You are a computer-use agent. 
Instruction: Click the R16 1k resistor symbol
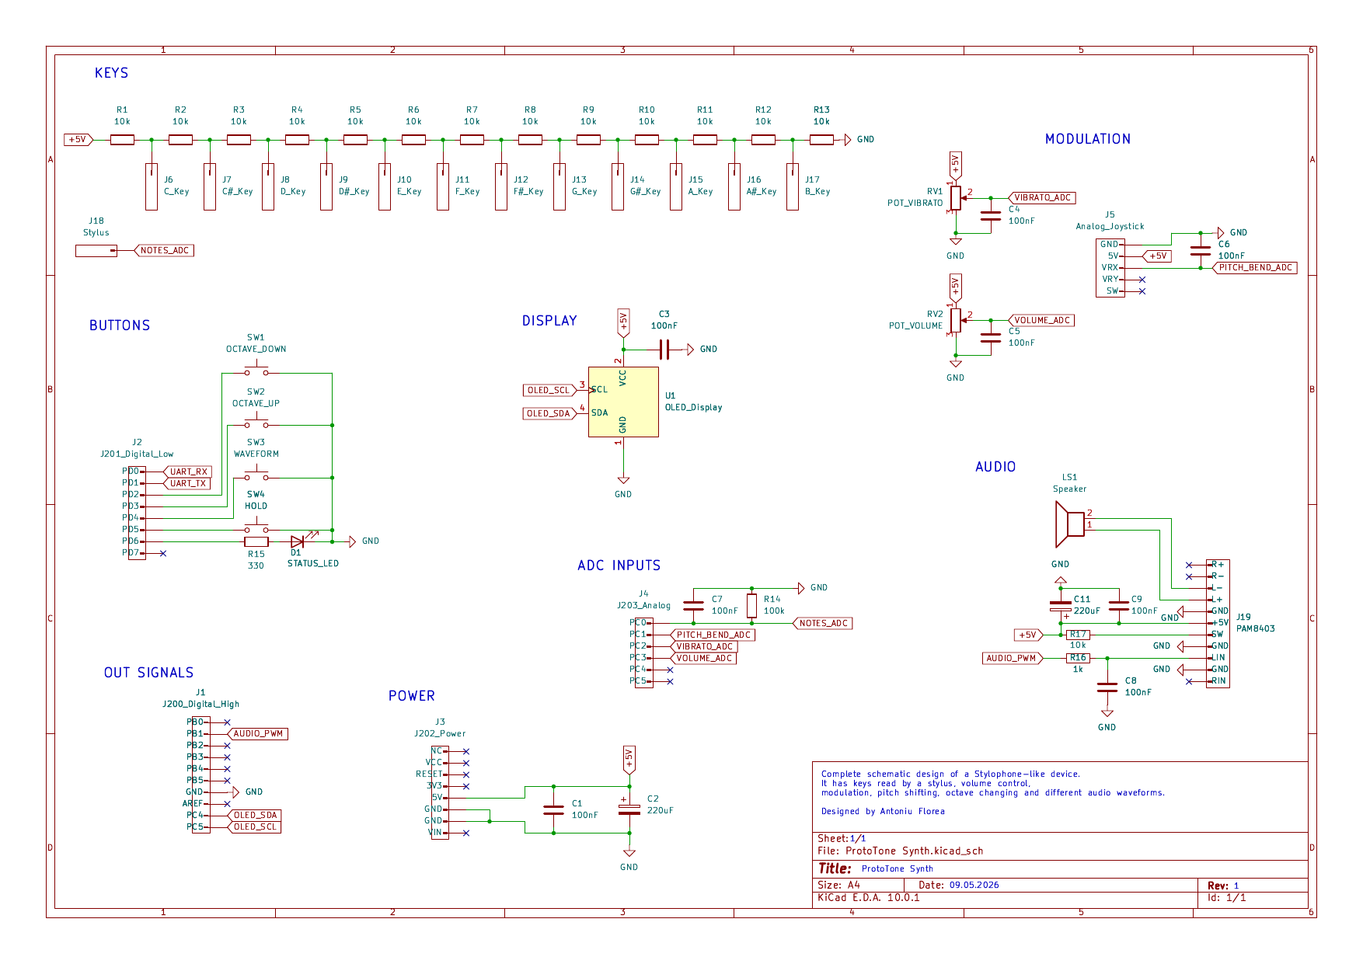point(1078,658)
